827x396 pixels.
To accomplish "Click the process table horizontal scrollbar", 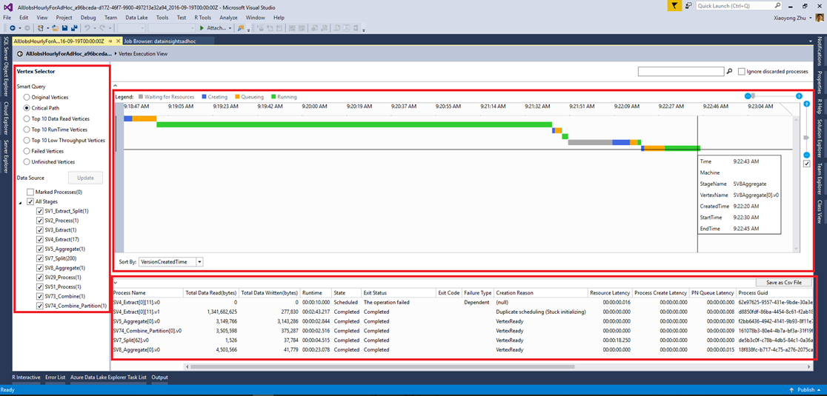I will (x=382, y=366).
